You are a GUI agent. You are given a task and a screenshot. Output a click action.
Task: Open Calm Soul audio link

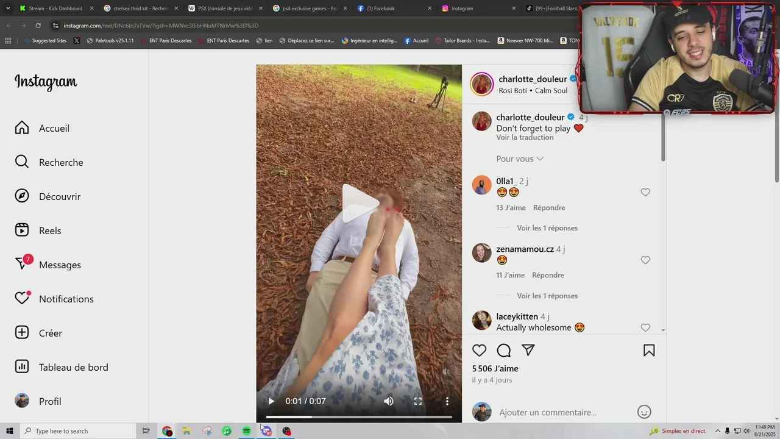(551, 90)
